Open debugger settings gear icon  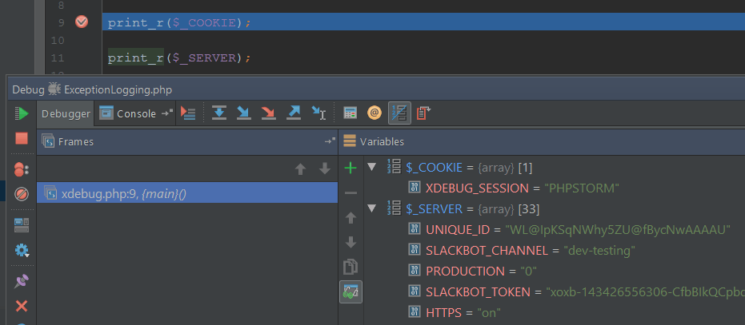pyautogui.click(x=22, y=251)
